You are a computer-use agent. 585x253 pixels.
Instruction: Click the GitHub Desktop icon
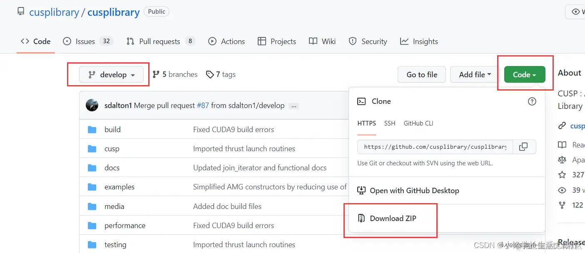coord(361,191)
